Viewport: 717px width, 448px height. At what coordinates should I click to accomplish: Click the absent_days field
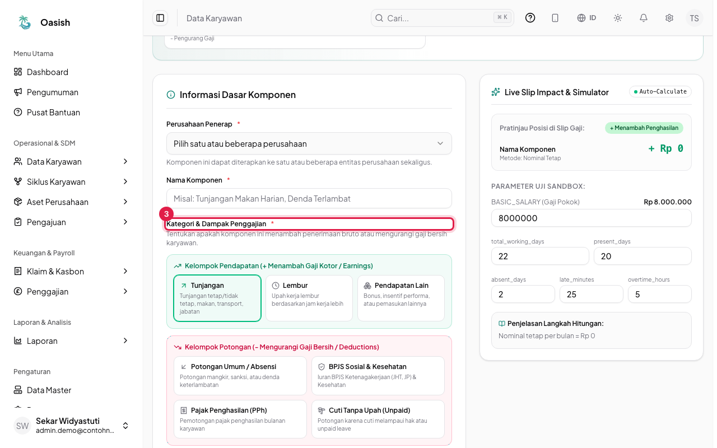point(523,294)
